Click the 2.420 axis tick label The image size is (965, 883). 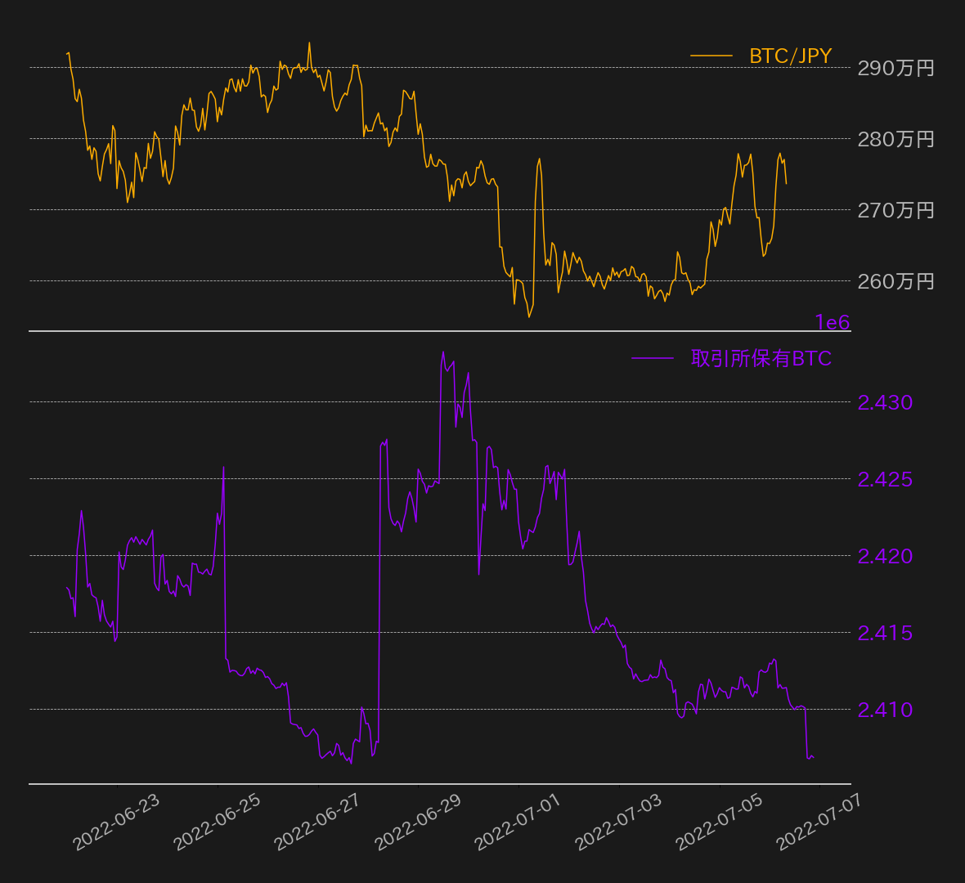point(885,556)
